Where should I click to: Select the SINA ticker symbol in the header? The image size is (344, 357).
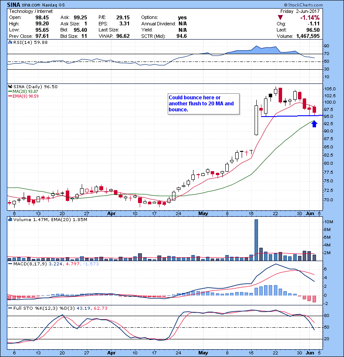point(14,5)
